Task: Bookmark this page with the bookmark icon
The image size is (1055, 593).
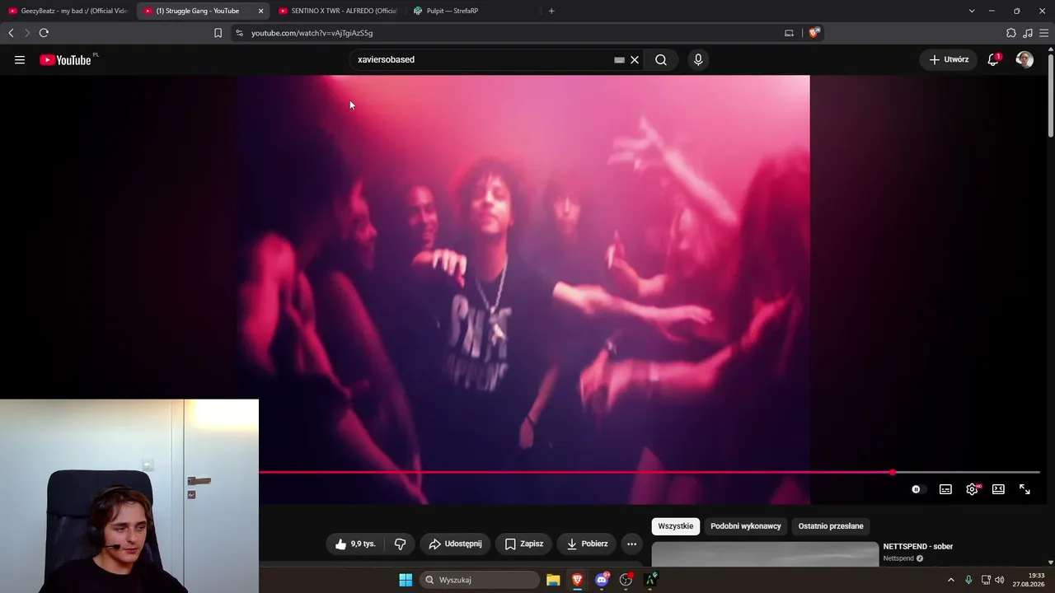Action: (218, 33)
